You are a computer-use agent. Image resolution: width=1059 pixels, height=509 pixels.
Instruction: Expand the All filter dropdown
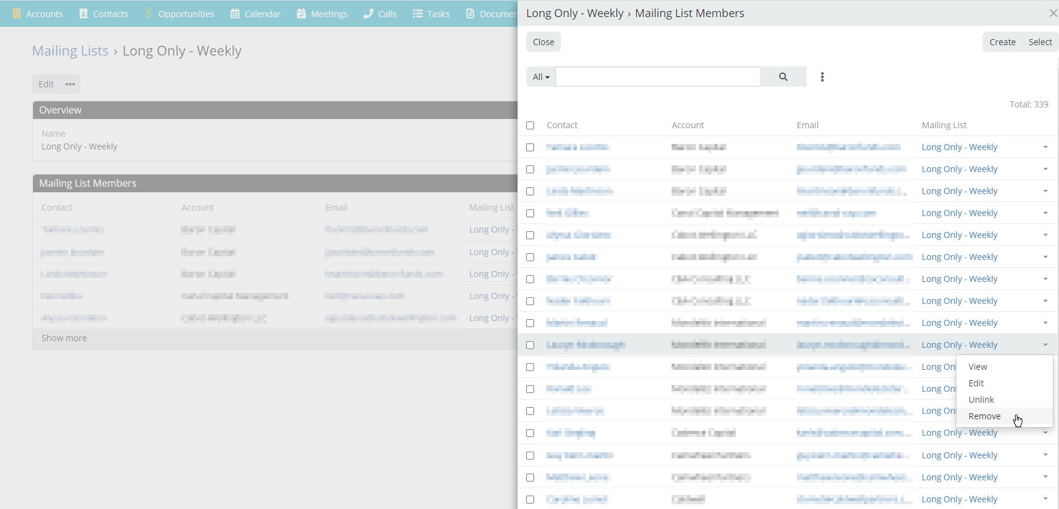coord(541,77)
